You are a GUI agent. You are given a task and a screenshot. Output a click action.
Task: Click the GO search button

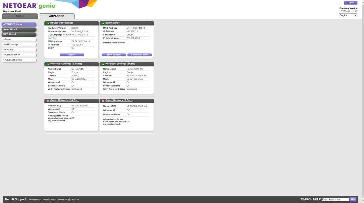353,200
